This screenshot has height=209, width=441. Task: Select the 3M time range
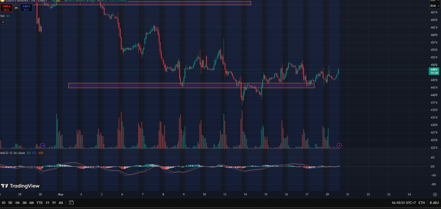pyautogui.click(x=25, y=203)
